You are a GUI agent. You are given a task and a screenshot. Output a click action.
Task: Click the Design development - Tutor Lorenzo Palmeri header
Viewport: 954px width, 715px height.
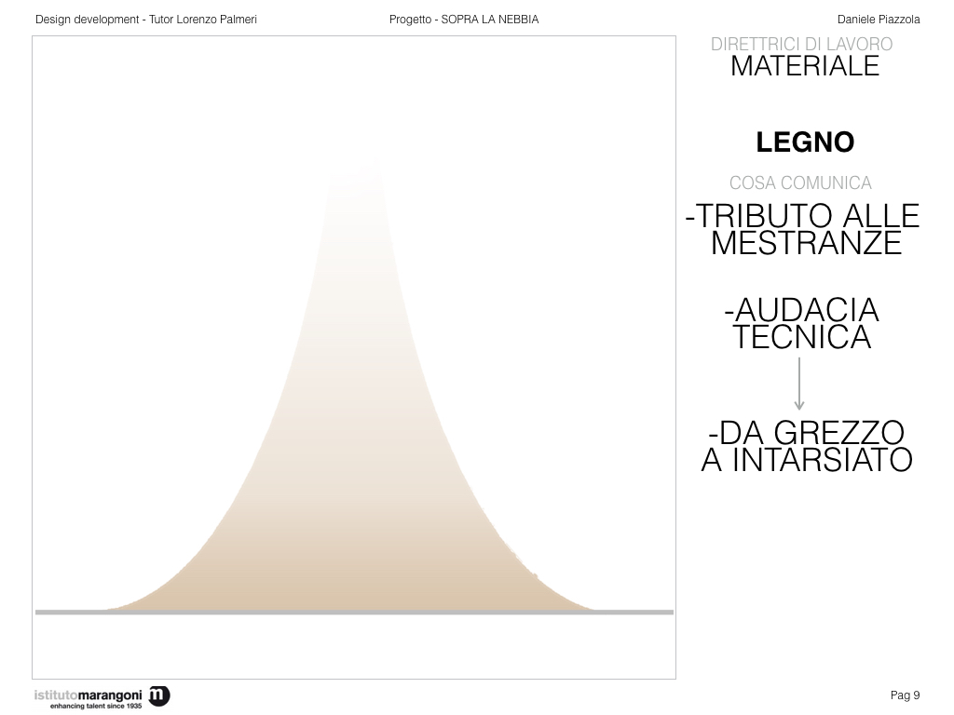145,20
